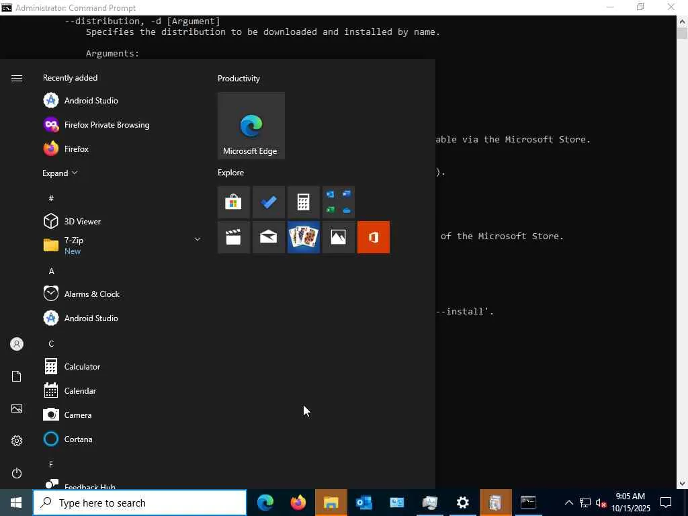Open the Calculator tile in Explore
Image resolution: width=688 pixels, height=516 pixels.
303,202
